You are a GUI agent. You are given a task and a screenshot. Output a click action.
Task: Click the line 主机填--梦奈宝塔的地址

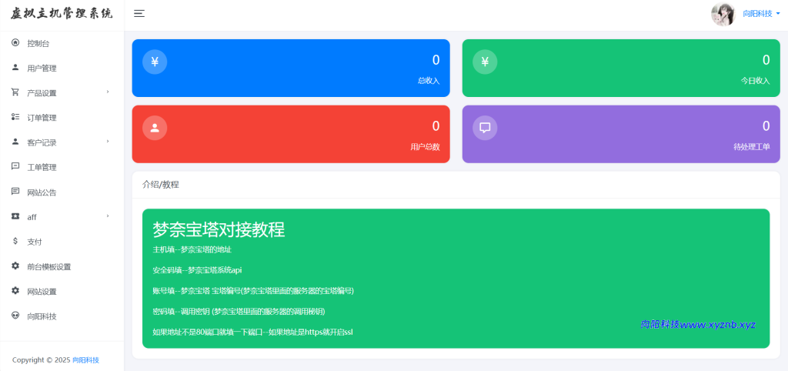[x=192, y=249]
